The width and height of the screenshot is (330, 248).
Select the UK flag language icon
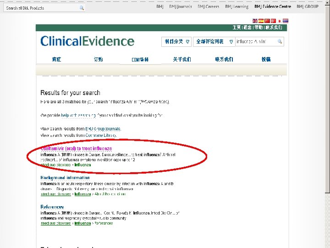tap(255, 21)
